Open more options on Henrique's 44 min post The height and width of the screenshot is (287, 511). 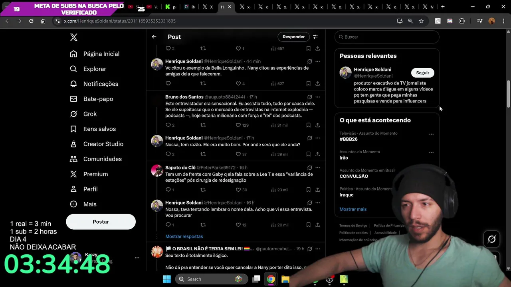[318, 61]
